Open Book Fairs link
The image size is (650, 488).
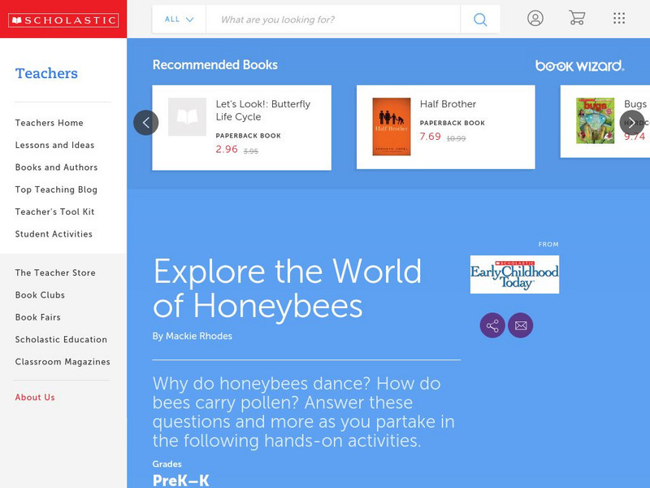(x=37, y=317)
